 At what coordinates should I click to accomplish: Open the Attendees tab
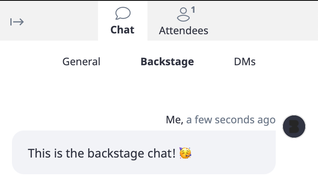tap(184, 21)
